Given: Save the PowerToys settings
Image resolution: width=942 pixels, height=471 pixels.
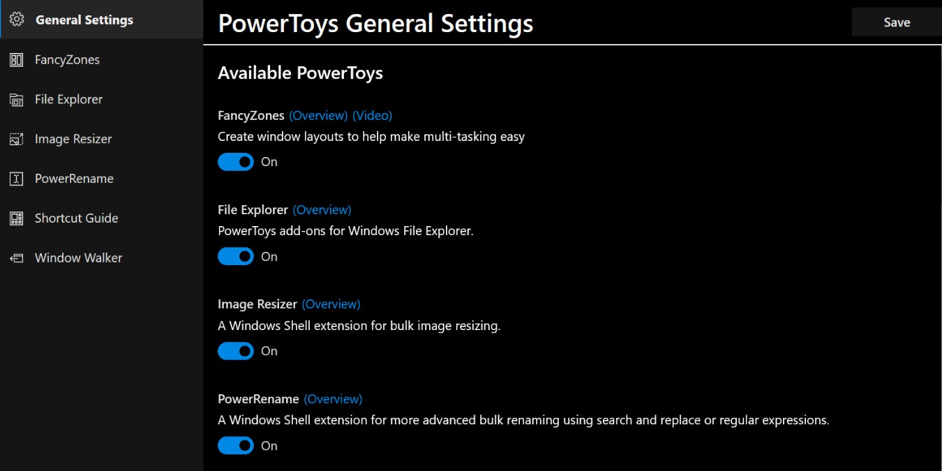Looking at the screenshot, I should pyautogui.click(x=896, y=22).
